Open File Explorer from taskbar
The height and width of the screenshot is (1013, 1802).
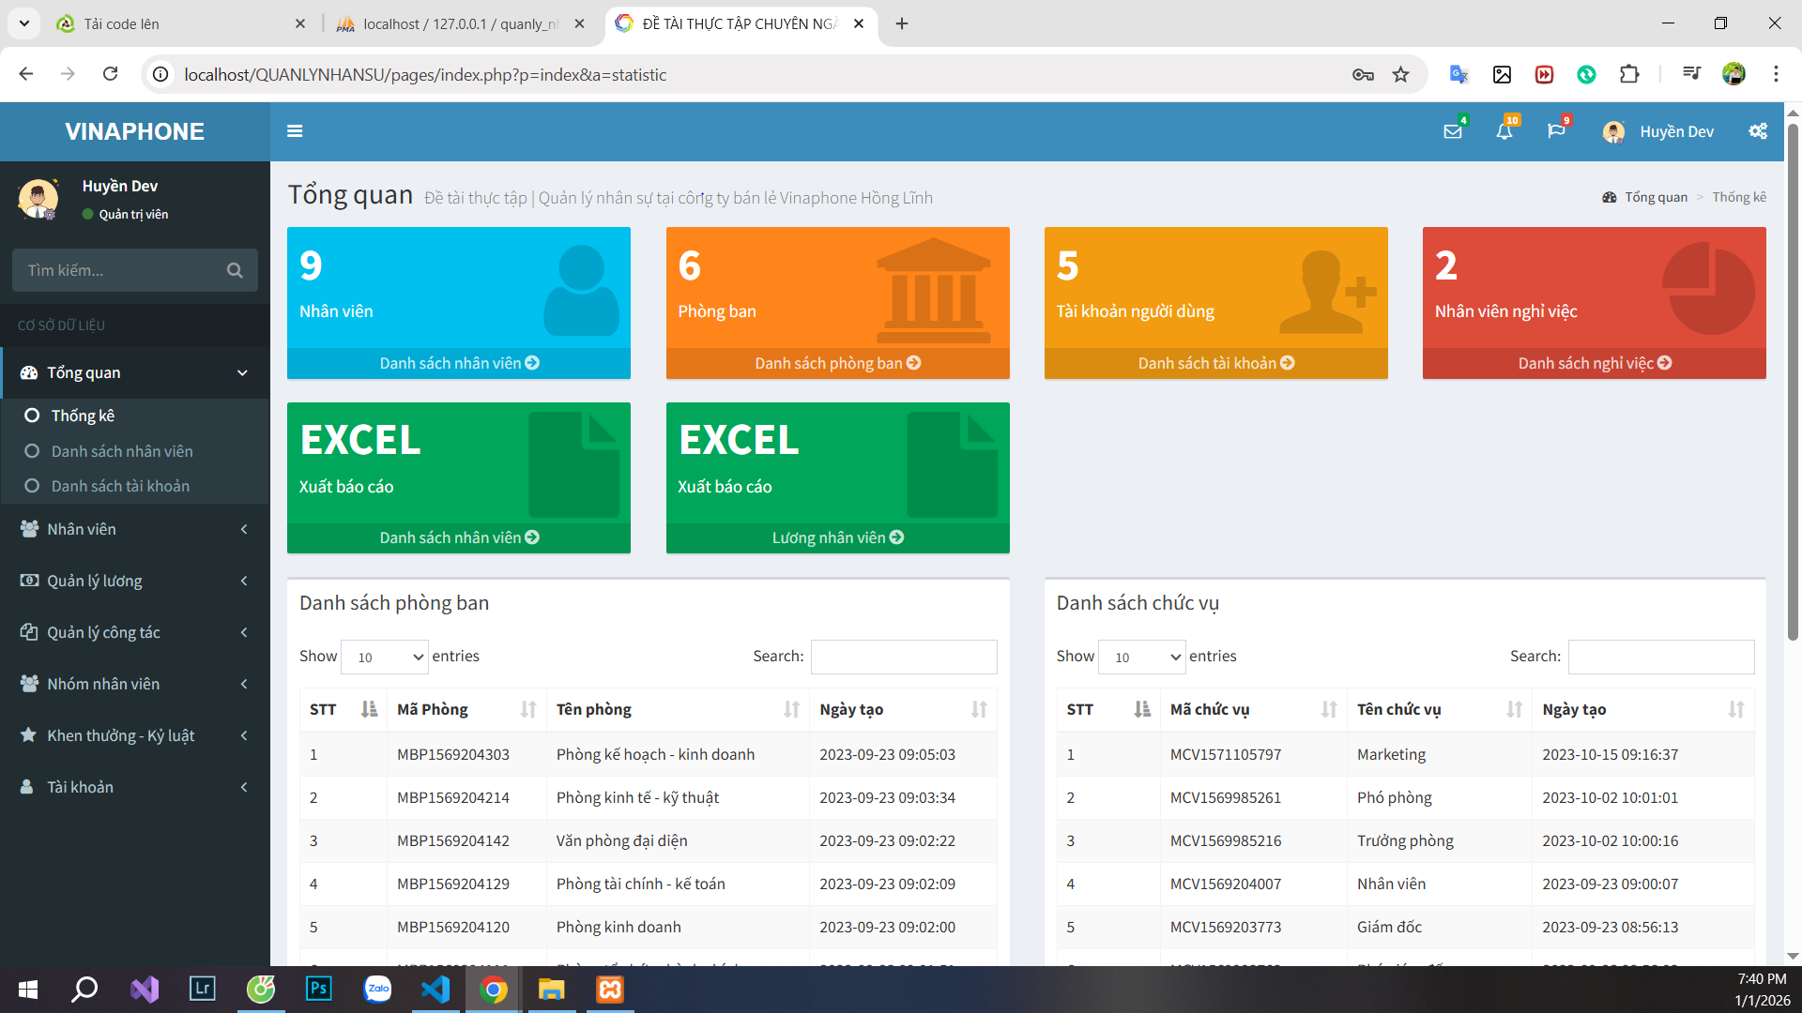pyautogui.click(x=552, y=990)
